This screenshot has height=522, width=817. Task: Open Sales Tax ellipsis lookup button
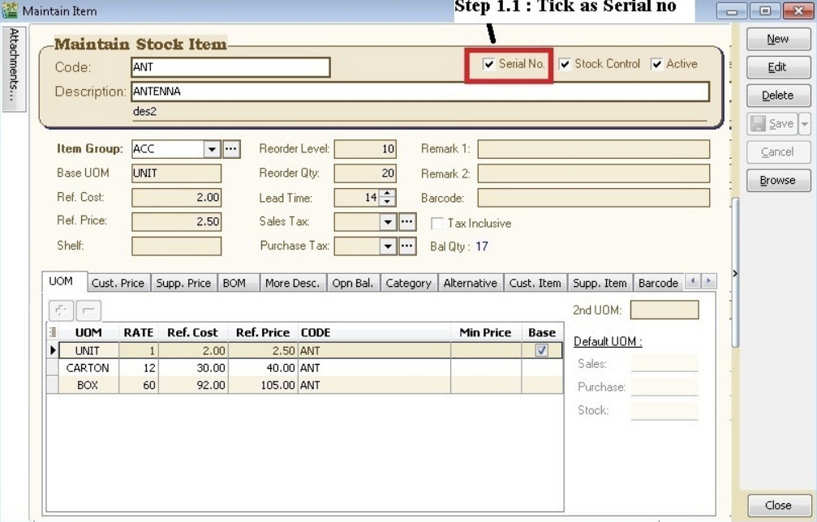(407, 222)
